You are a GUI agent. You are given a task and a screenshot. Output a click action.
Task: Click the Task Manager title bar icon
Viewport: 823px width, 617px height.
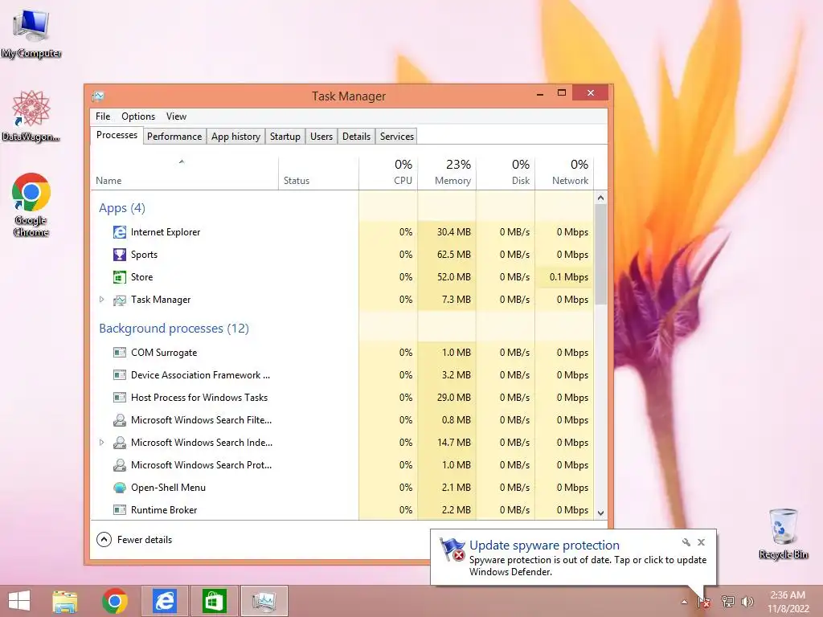pos(97,96)
